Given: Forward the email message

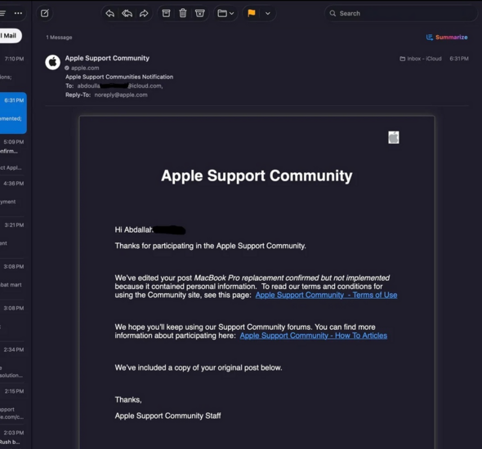Looking at the screenshot, I should pos(144,13).
